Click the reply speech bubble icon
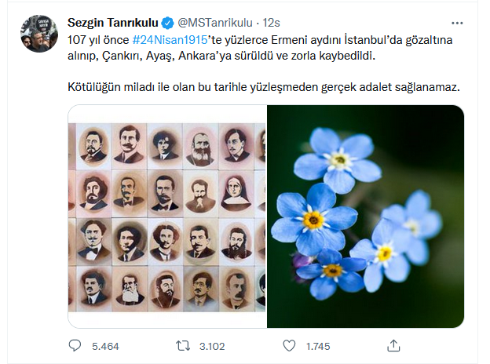490x364 pixels. pos(75,344)
